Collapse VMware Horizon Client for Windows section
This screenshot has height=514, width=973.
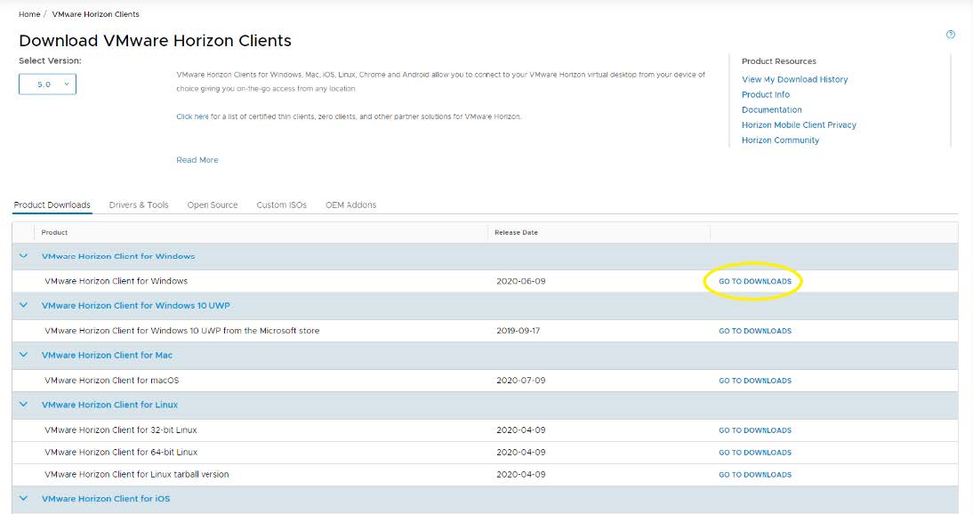click(x=24, y=256)
